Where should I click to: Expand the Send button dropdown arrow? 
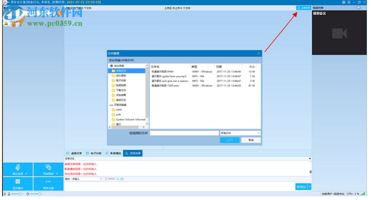309,187
